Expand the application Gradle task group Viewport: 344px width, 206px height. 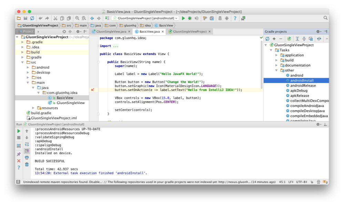coord(276,55)
